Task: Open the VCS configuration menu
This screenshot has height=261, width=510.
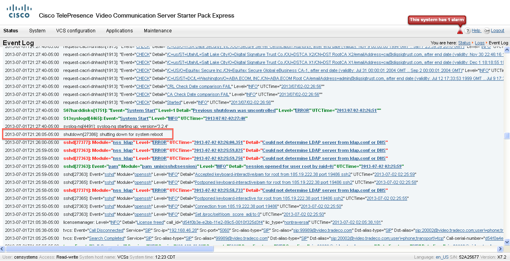Action: tap(76, 31)
